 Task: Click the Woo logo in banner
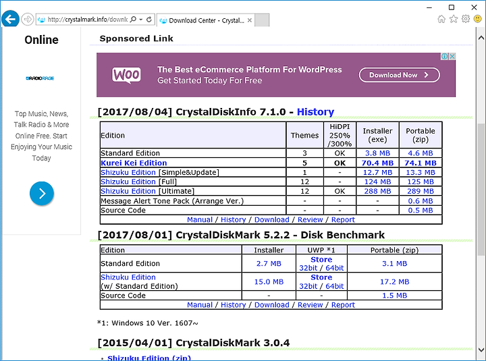pyautogui.click(x=126, y=75)
